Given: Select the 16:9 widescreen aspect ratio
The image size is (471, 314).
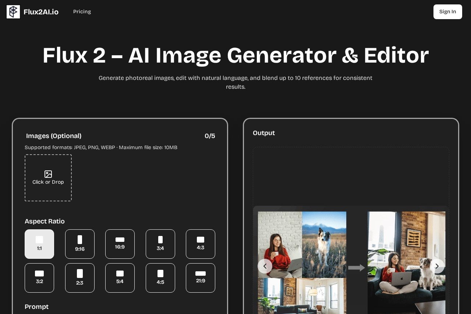Looking at the screenshot, I should coord(120,244).
